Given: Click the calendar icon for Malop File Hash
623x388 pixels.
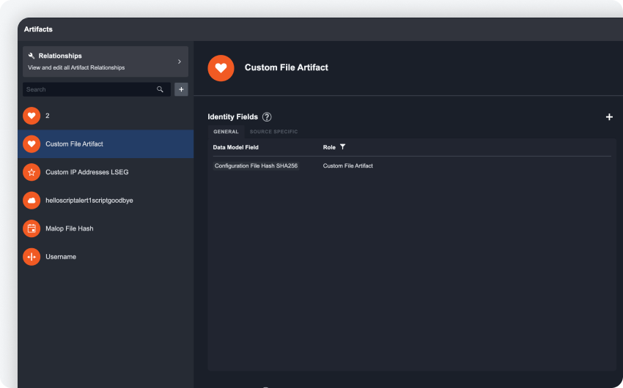Looking at the screenshot, I should coord(32,228).
